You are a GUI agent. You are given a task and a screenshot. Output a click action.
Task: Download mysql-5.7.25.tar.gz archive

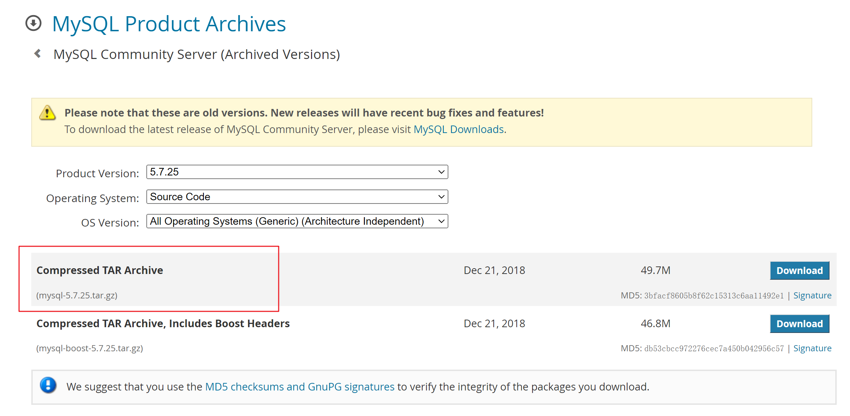(799, 270)
